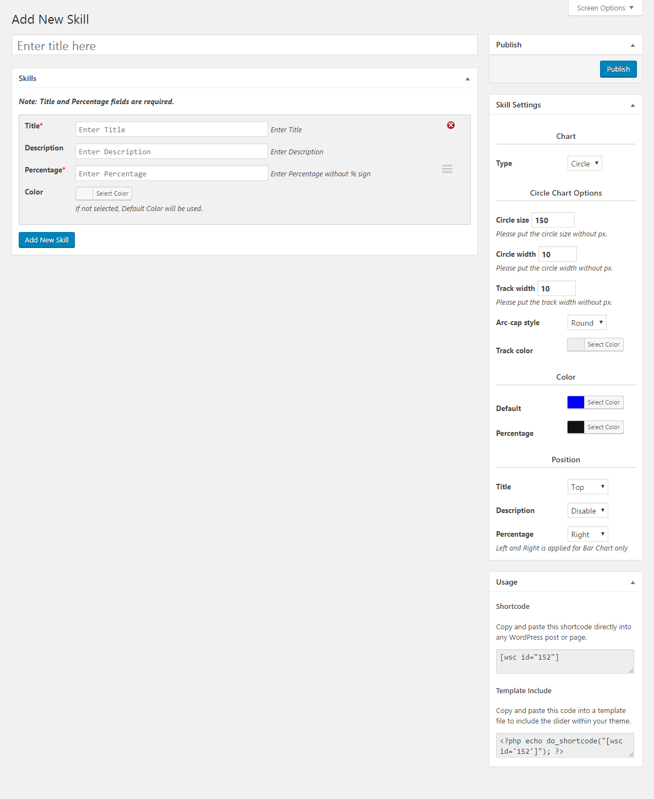Focus the skill Enter Title field
The width and height of the screenshot is (654, 799).
click(x=171, y=129)
